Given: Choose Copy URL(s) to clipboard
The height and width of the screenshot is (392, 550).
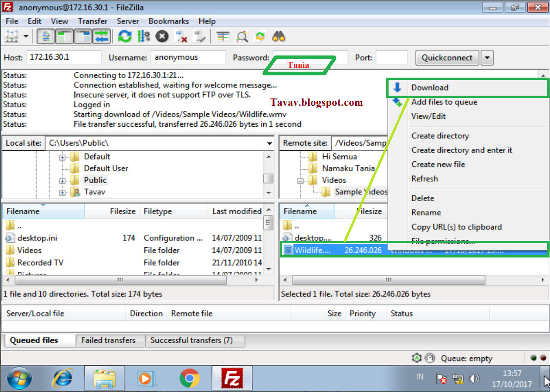Looking at the screenshot, I should click(468, 227).
